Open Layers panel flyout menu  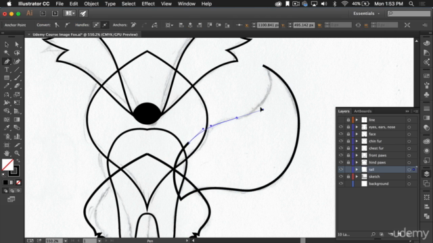coord(415,111)
